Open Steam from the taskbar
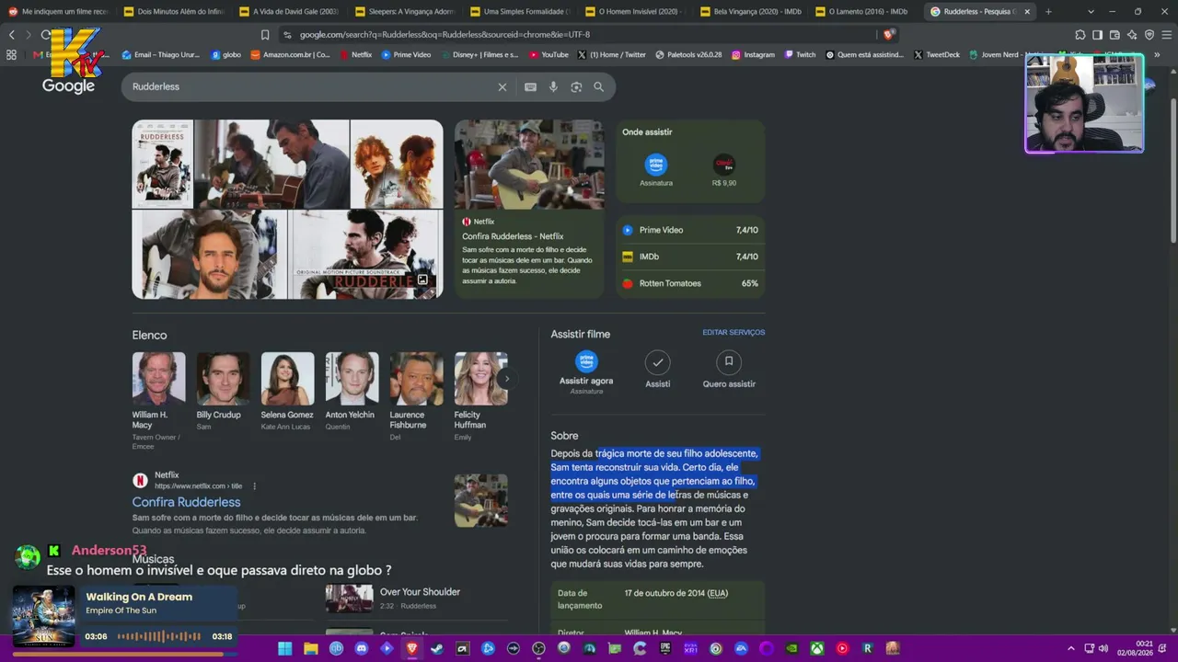Viewport: 1178px width, 662px height. coord(437,648)
